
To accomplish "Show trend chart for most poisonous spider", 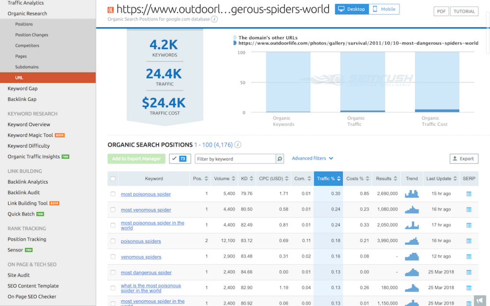I will (412, 194).
